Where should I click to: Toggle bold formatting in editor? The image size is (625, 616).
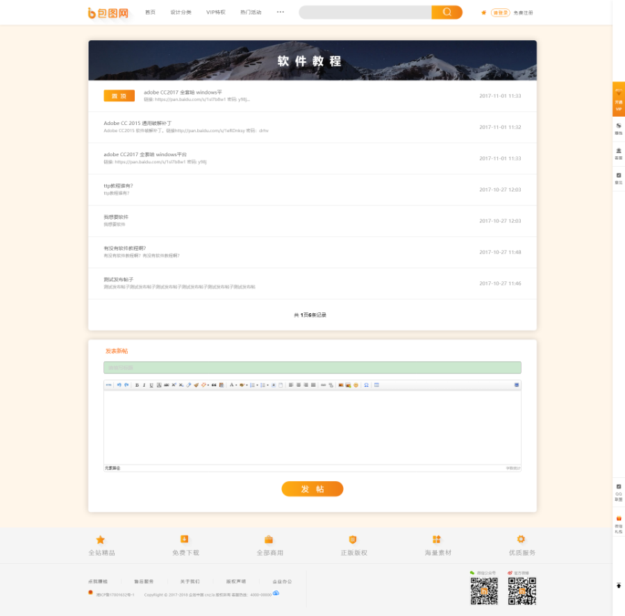click(137, 385)
